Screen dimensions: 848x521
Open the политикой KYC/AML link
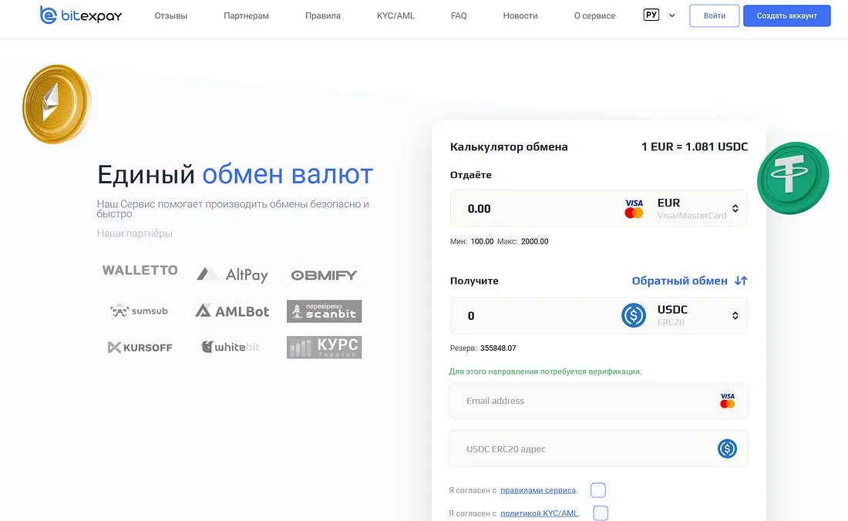(x=539, y=513)
